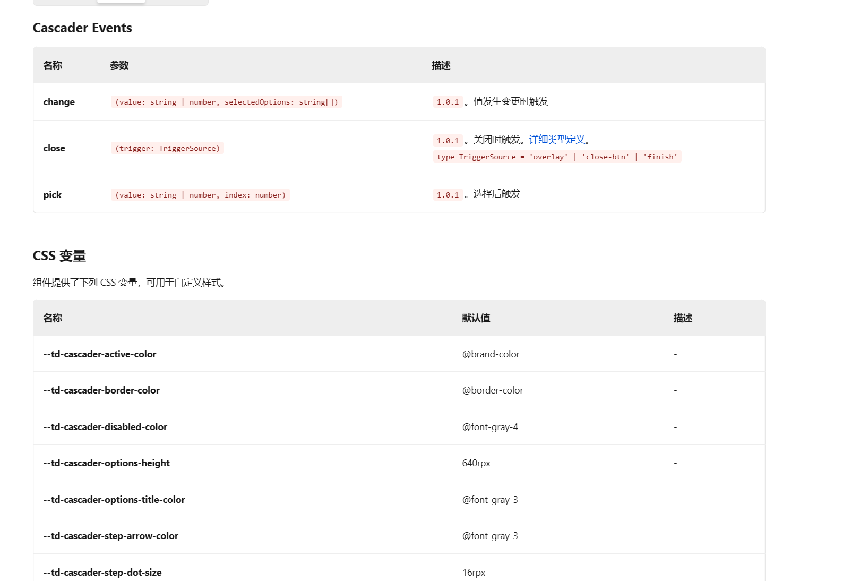Select --td-cascader-border-color variable name

tap(101, 390)
